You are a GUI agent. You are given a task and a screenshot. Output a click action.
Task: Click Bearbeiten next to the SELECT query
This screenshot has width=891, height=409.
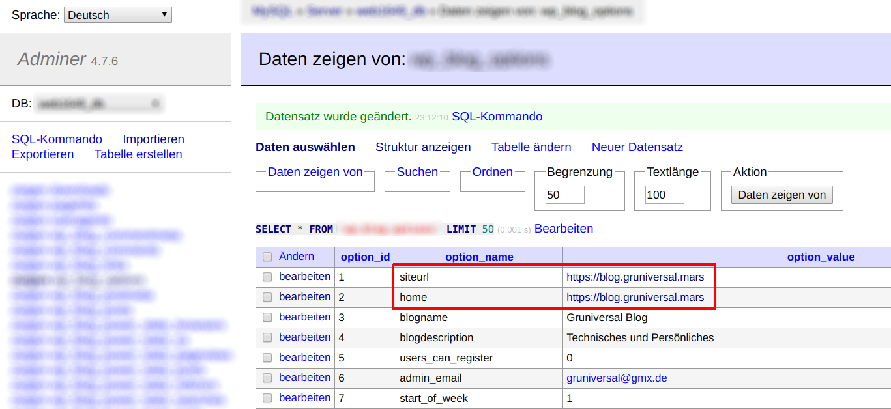[563, 229]
